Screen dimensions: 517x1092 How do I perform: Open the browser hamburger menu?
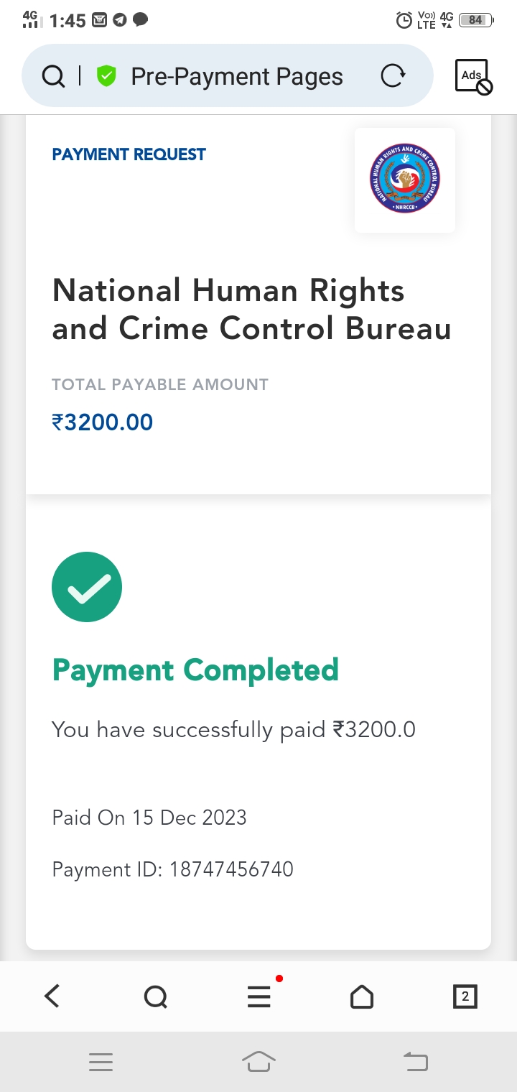[259, 996]
